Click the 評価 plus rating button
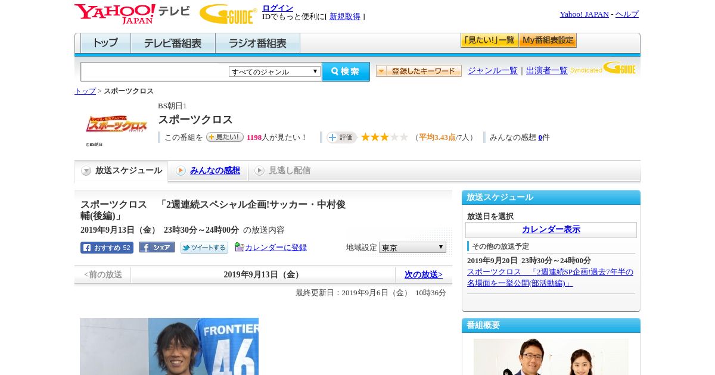This screenshot has width=715, height=375. [x=341, y=137]
